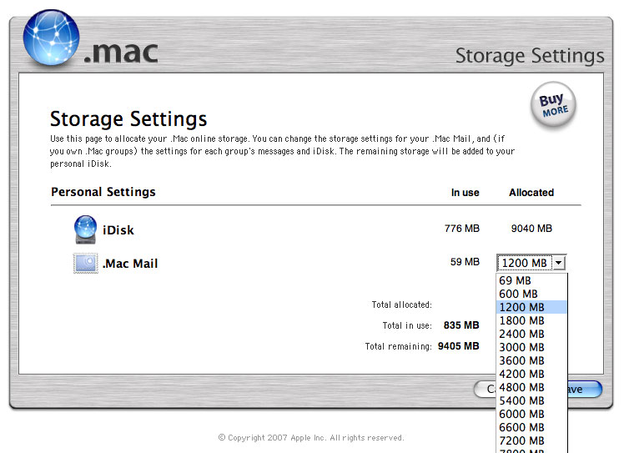The width and height of the screenshot is (624, 453).
Task: Select 69 MB from the list
Action: [516, 281]
